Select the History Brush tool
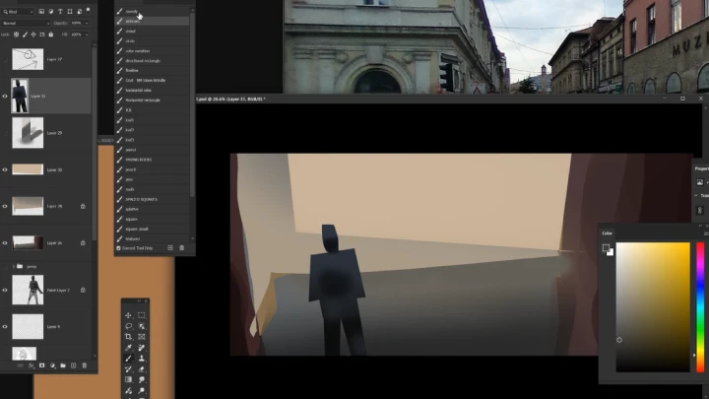Image resolution: width=709 pixels, height=399 pixels. [128, 369]
